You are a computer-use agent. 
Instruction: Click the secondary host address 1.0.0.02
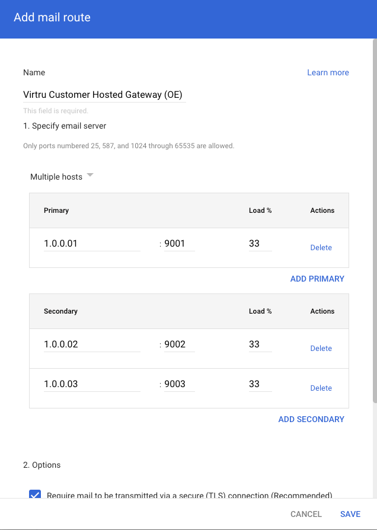coord(92,344)
